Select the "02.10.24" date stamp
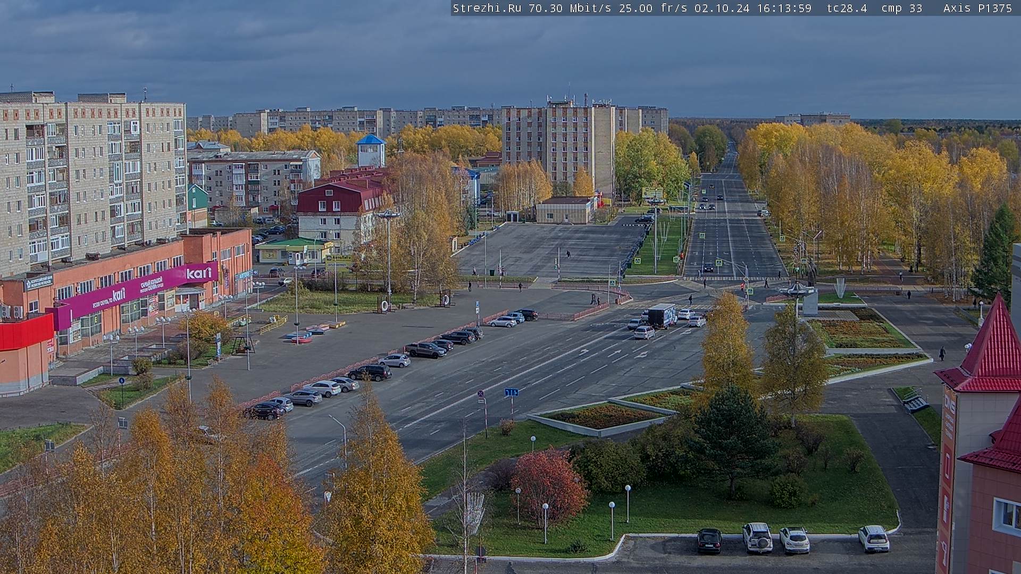1021x574 pixels. click(722, 9)
